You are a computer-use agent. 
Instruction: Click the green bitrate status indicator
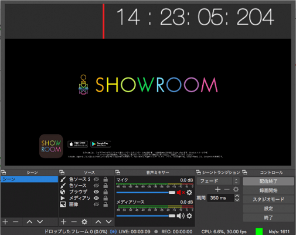tap(259, 231)
